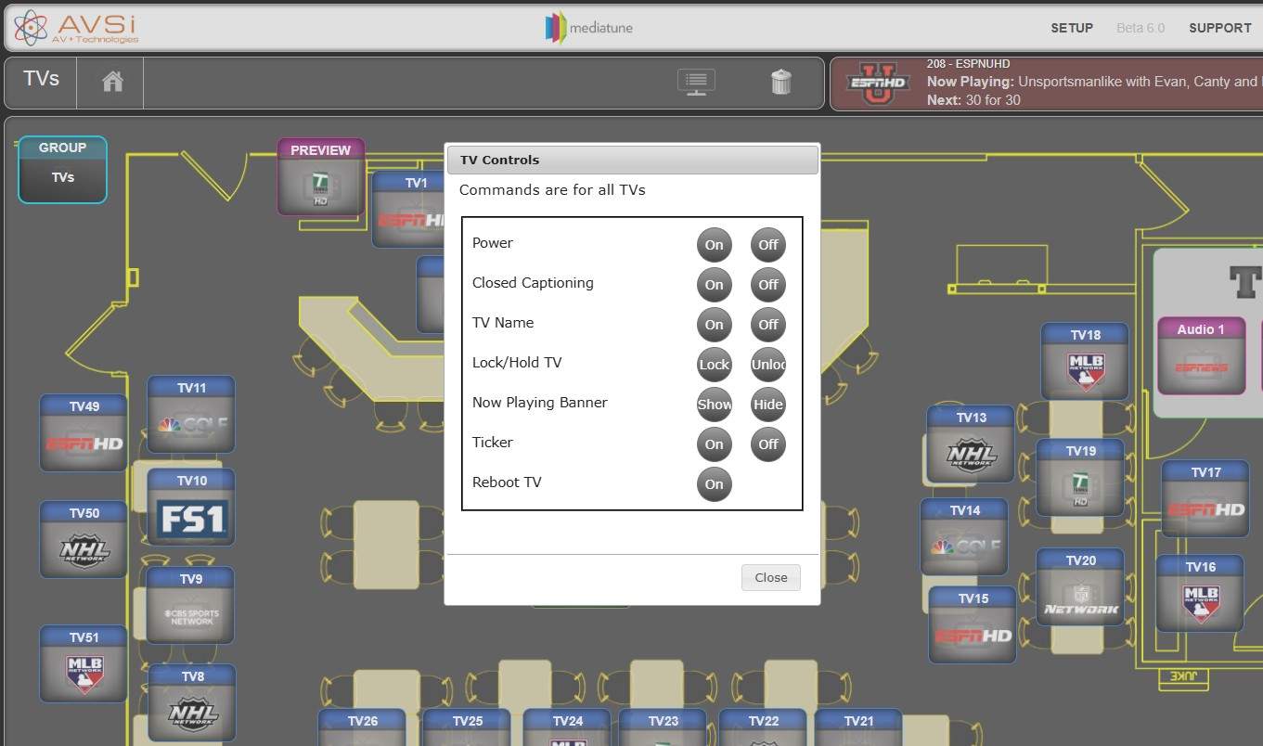Turn Ticker Off
The width and height of the screenshot is (1263, 746).
(768, 444)
